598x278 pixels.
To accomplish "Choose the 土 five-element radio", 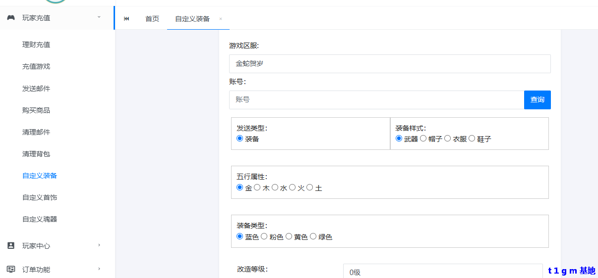I will pos(309,187).
